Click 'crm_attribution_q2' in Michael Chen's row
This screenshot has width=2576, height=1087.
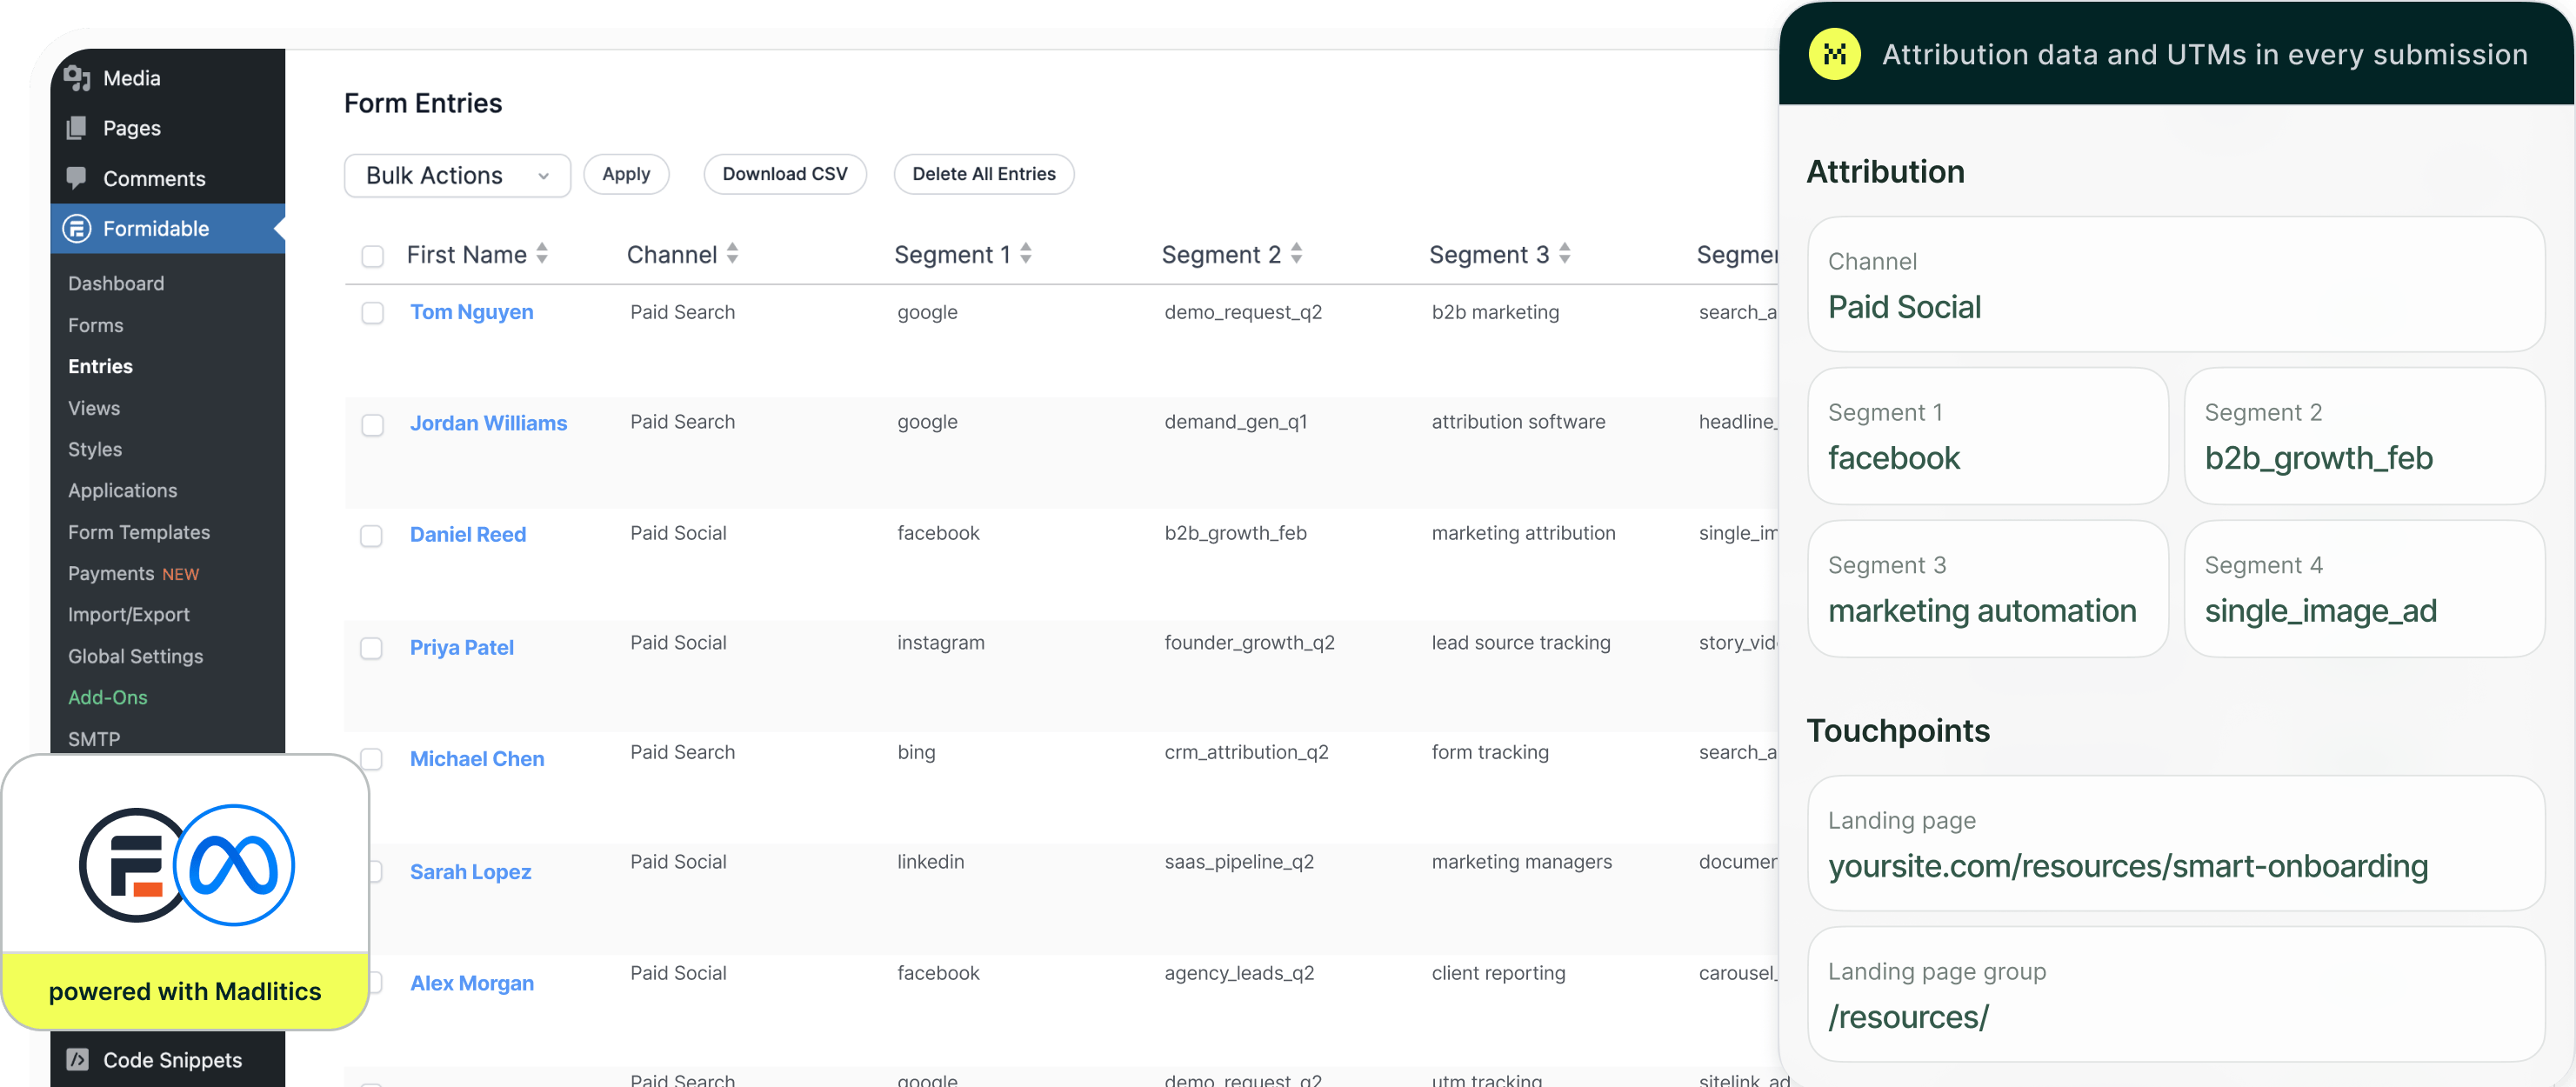tap(1246, 752)
